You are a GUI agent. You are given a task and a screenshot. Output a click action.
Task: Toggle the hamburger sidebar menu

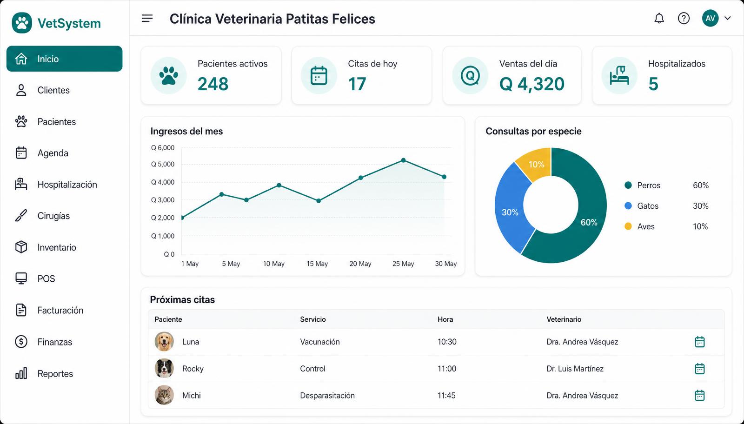coord(147,19)
